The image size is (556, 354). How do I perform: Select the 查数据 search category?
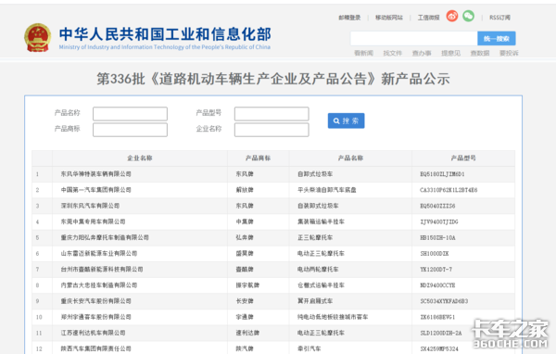coord(480,53)
